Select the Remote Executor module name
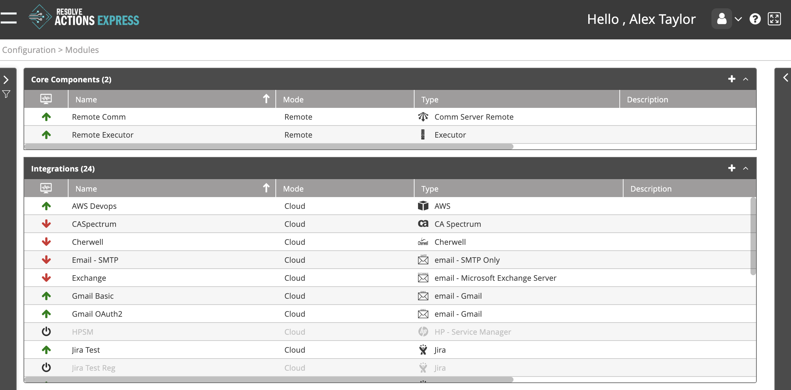The height and width of the screenshot is (390, 791). click(x=103, y=135)
